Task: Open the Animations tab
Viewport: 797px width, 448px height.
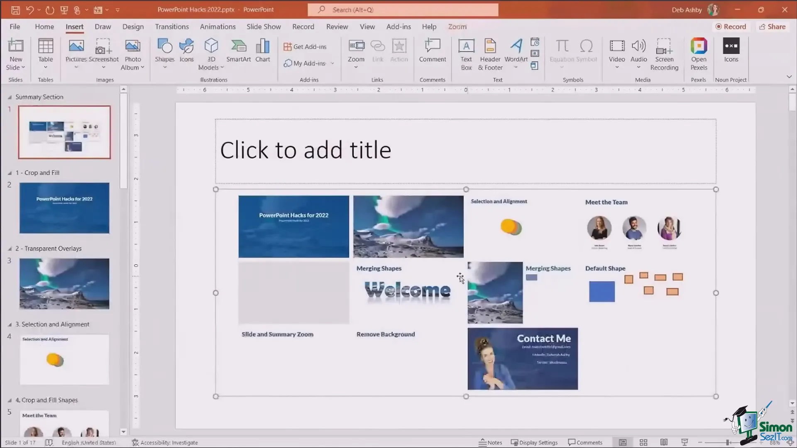Action: (x=218, y=27)
